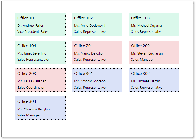Click Ms. Janet Leverling name
Image resolution: width=196 pixels, height=140 pixels.
[32, 53]
